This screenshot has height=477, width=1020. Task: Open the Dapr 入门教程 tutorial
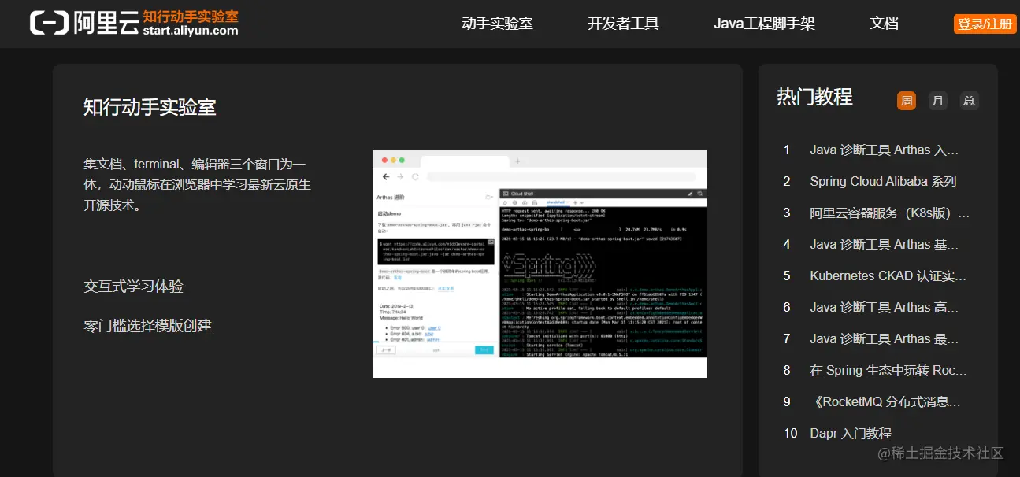(x=851, y=433)
